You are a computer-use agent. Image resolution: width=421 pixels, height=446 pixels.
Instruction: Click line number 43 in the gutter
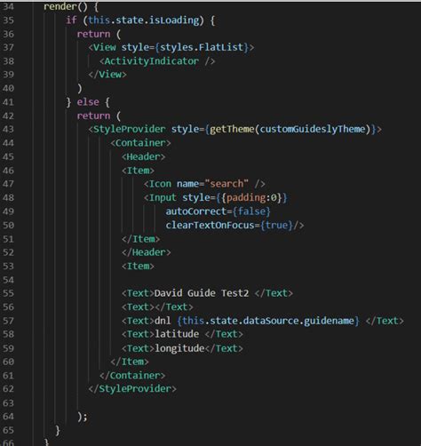click(x=8, y=130)
